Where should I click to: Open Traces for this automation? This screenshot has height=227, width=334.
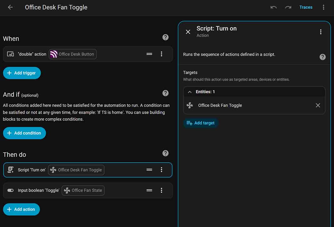coord(306,7)
